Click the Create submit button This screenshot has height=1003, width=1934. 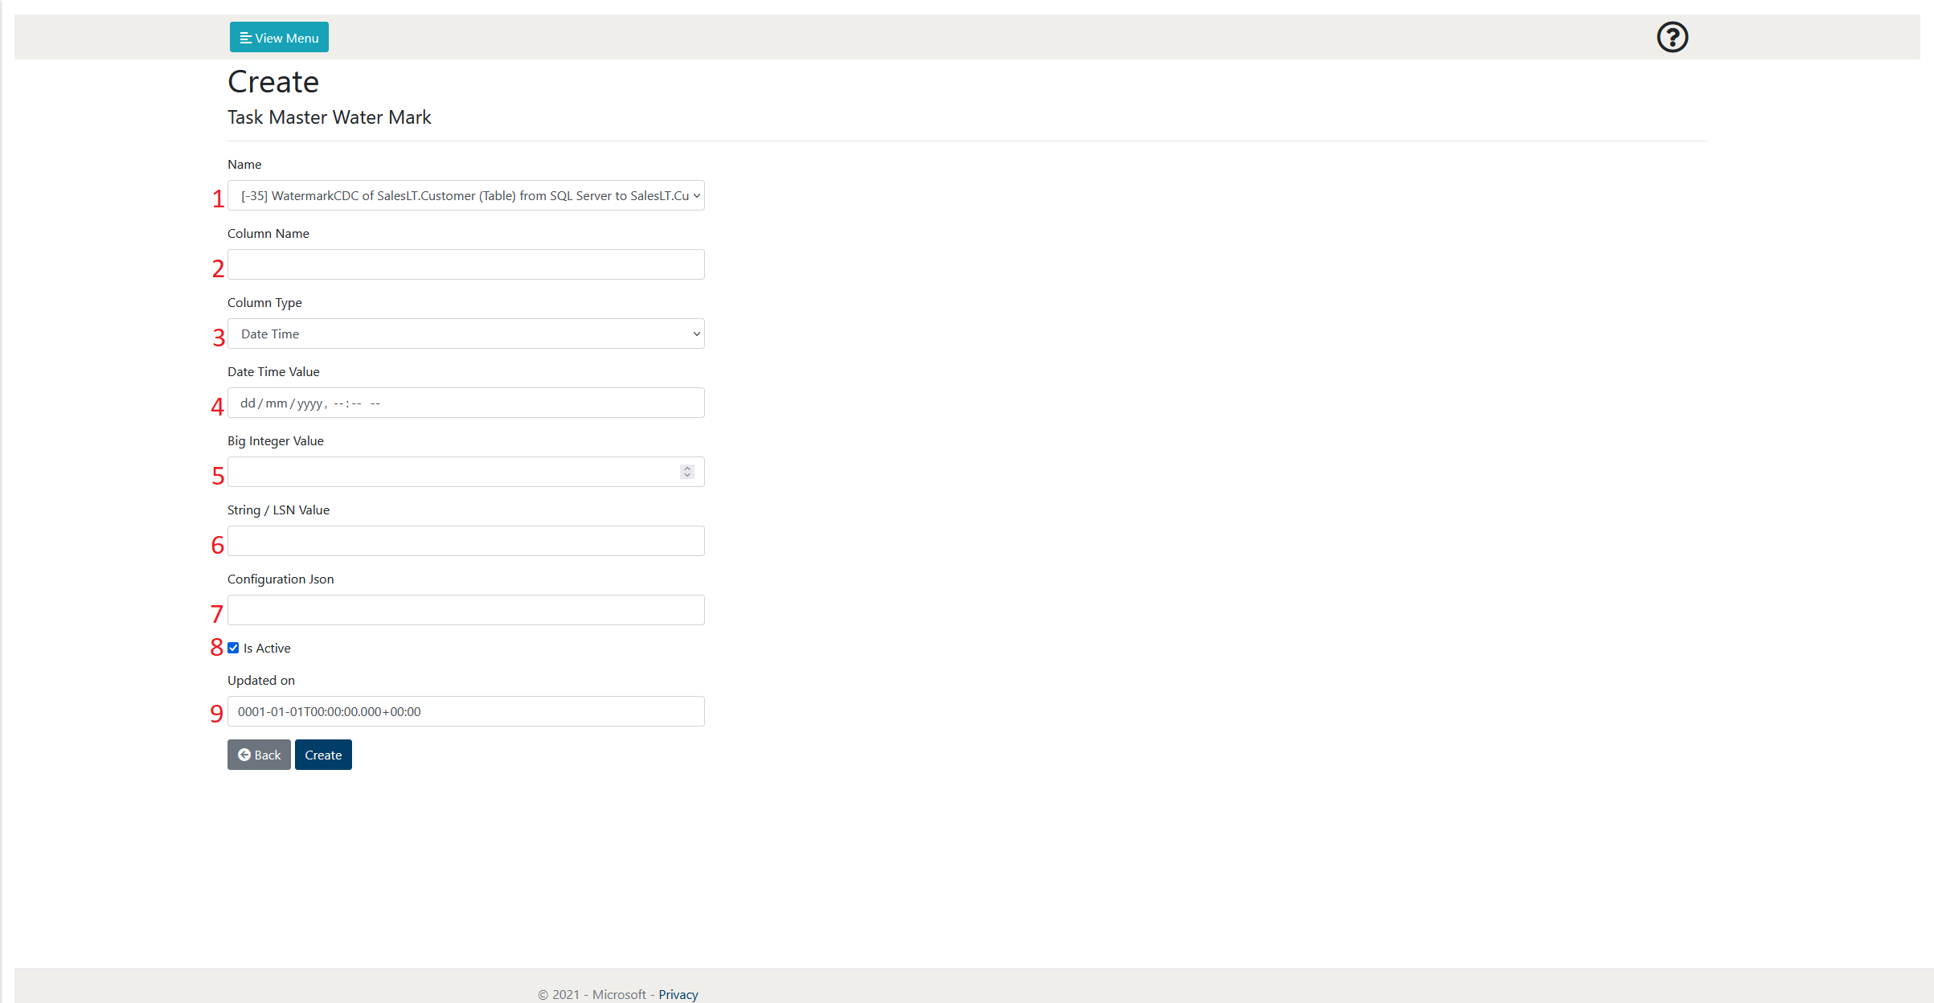tap(323, 755)
